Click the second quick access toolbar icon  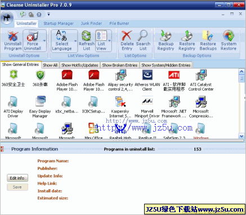pos(31,15)
